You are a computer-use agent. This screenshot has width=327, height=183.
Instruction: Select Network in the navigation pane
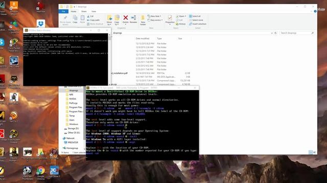coord(68,138)
